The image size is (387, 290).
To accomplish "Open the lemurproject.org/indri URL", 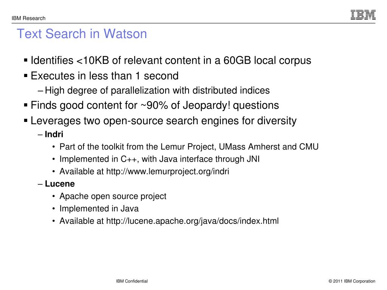I will [167, 171].
